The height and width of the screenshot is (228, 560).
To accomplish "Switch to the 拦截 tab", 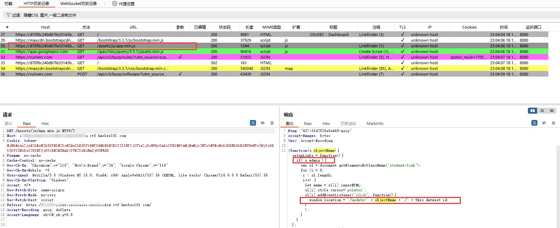I will (8, 4).
